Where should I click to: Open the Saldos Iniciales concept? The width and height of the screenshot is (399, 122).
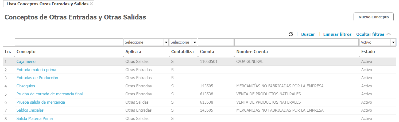30,110
